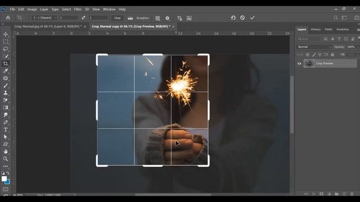
Task: Click the Straighten level icon
Action: [130, 18]
